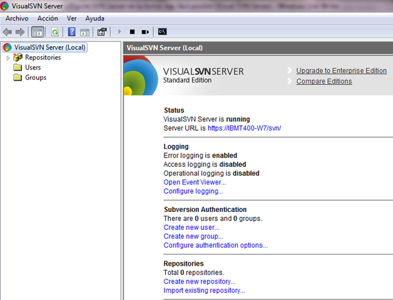Click the 'Subversion Authentication' heading
Image resolution: width=393 pixels, height=300 pixels.
[x=205, y=209]
